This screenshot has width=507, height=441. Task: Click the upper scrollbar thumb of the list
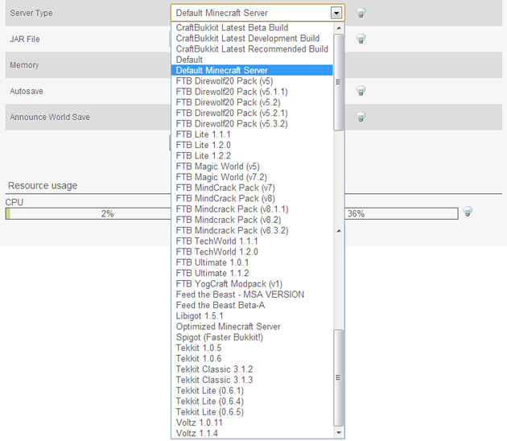tap(339, 82)
